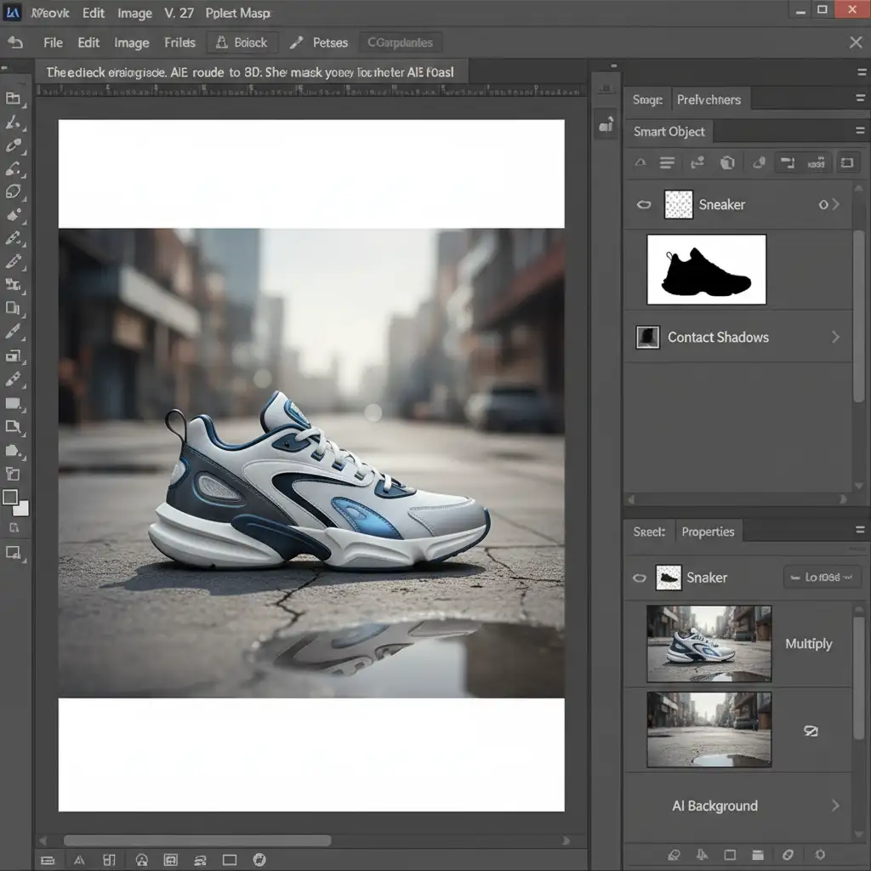Open the blend dropdown next to Snaker
This screenshot has width=871, height=871.
pos(822,578)
